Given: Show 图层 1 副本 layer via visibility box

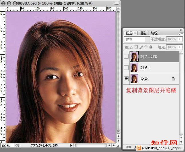Looking at the screenshot, I should (x=126, y=56).
